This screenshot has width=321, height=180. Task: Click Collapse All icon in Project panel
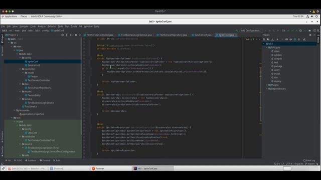[x=71, y=35]
